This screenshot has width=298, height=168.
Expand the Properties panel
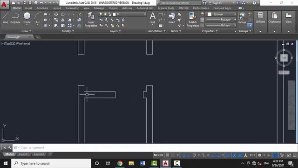(210, 31)
